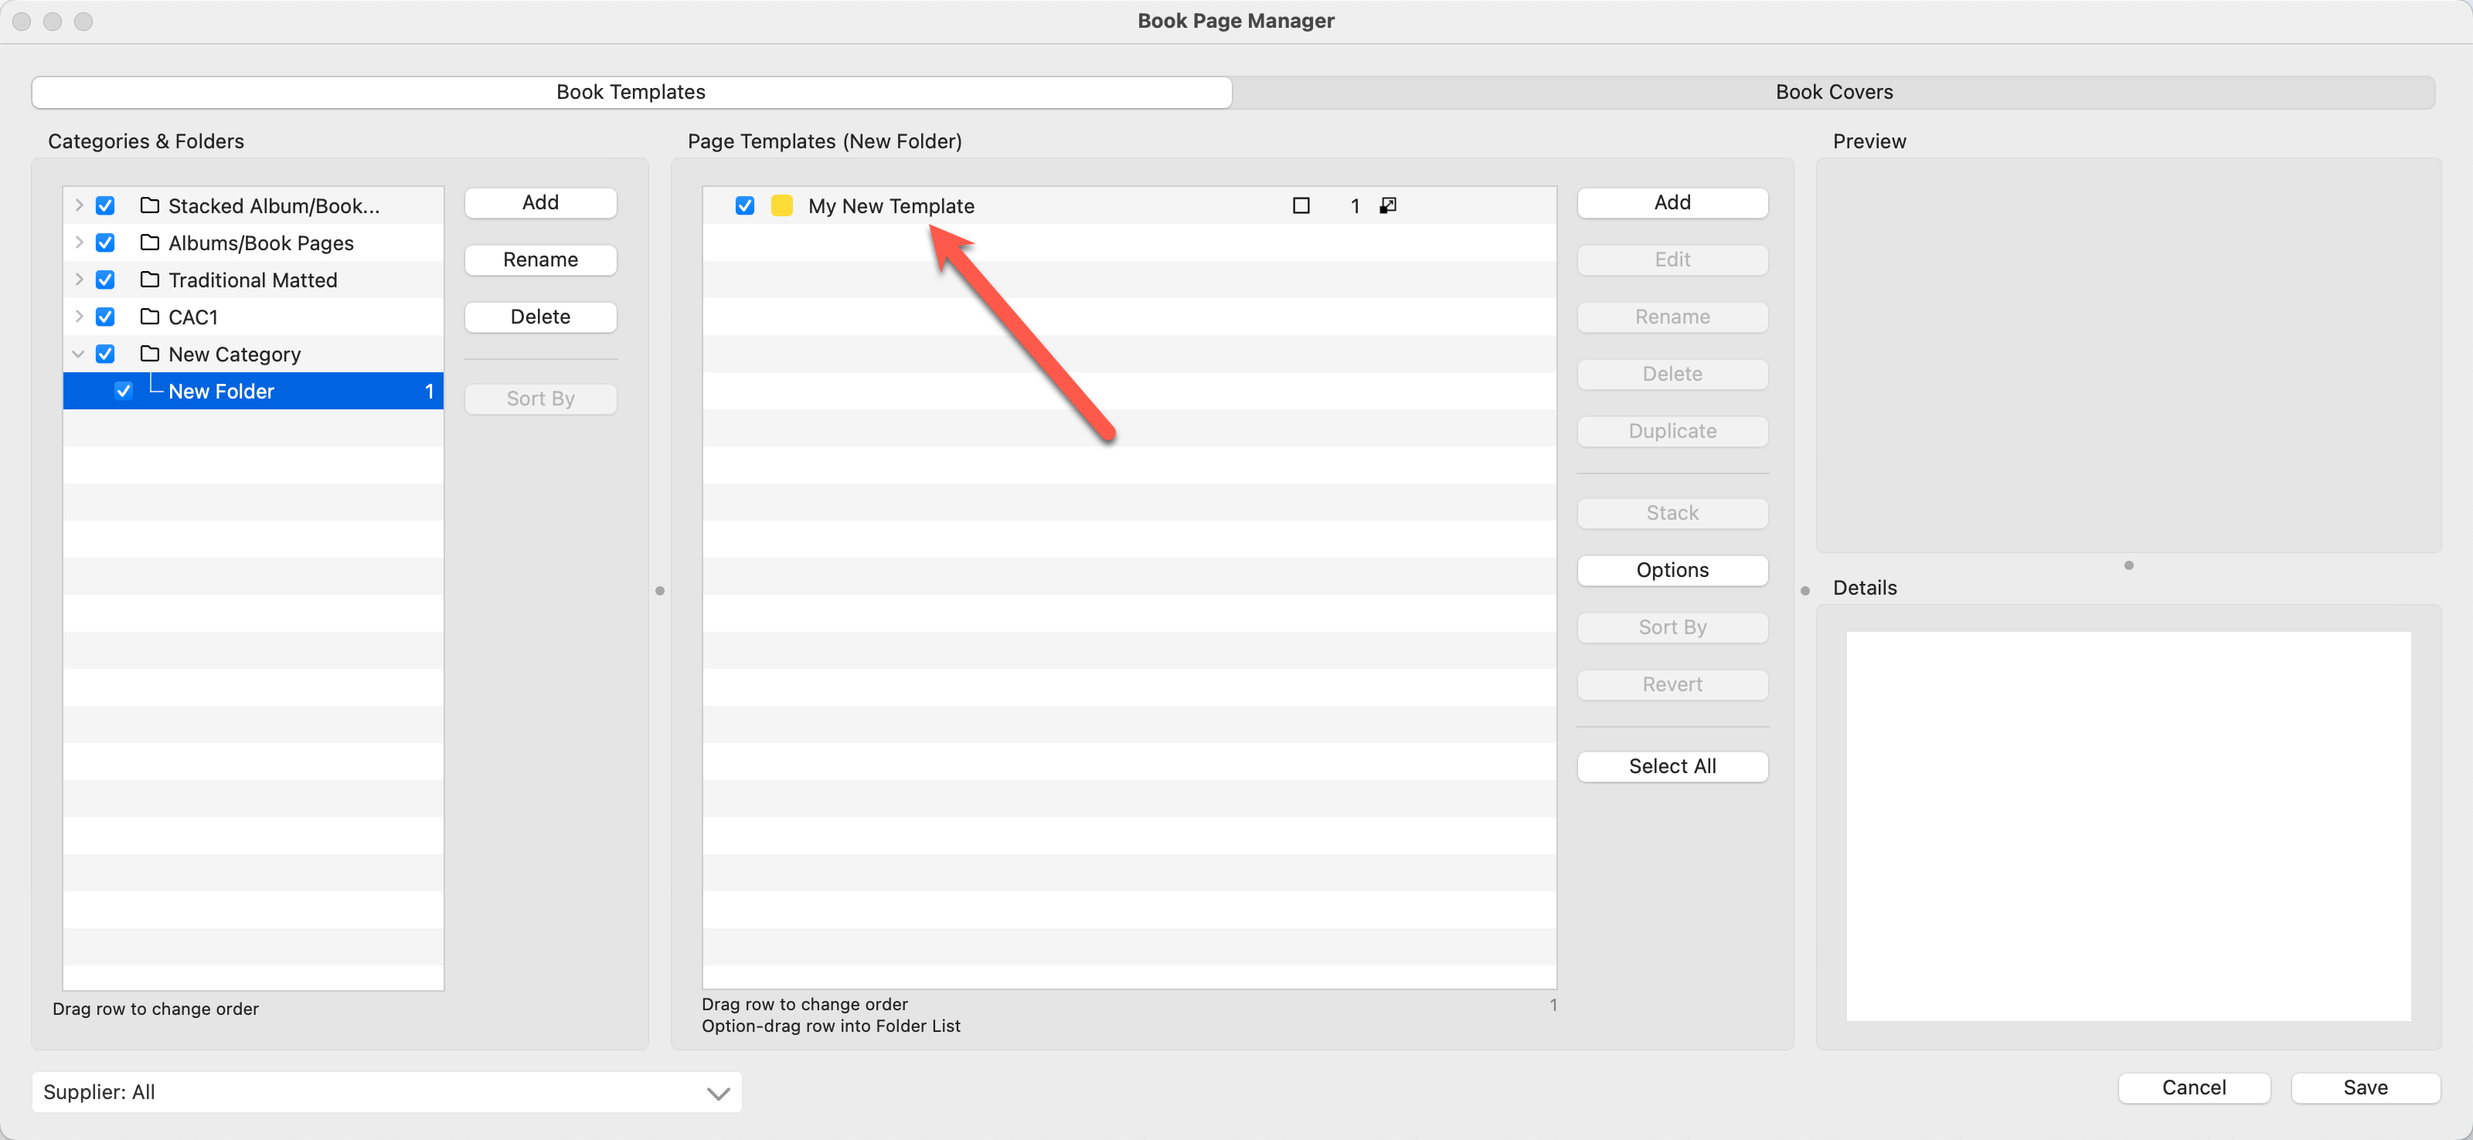This screenshot has height=1140, width=2473.
Task: Toggle the New Folder checkbox
Action: click(123, 391)
